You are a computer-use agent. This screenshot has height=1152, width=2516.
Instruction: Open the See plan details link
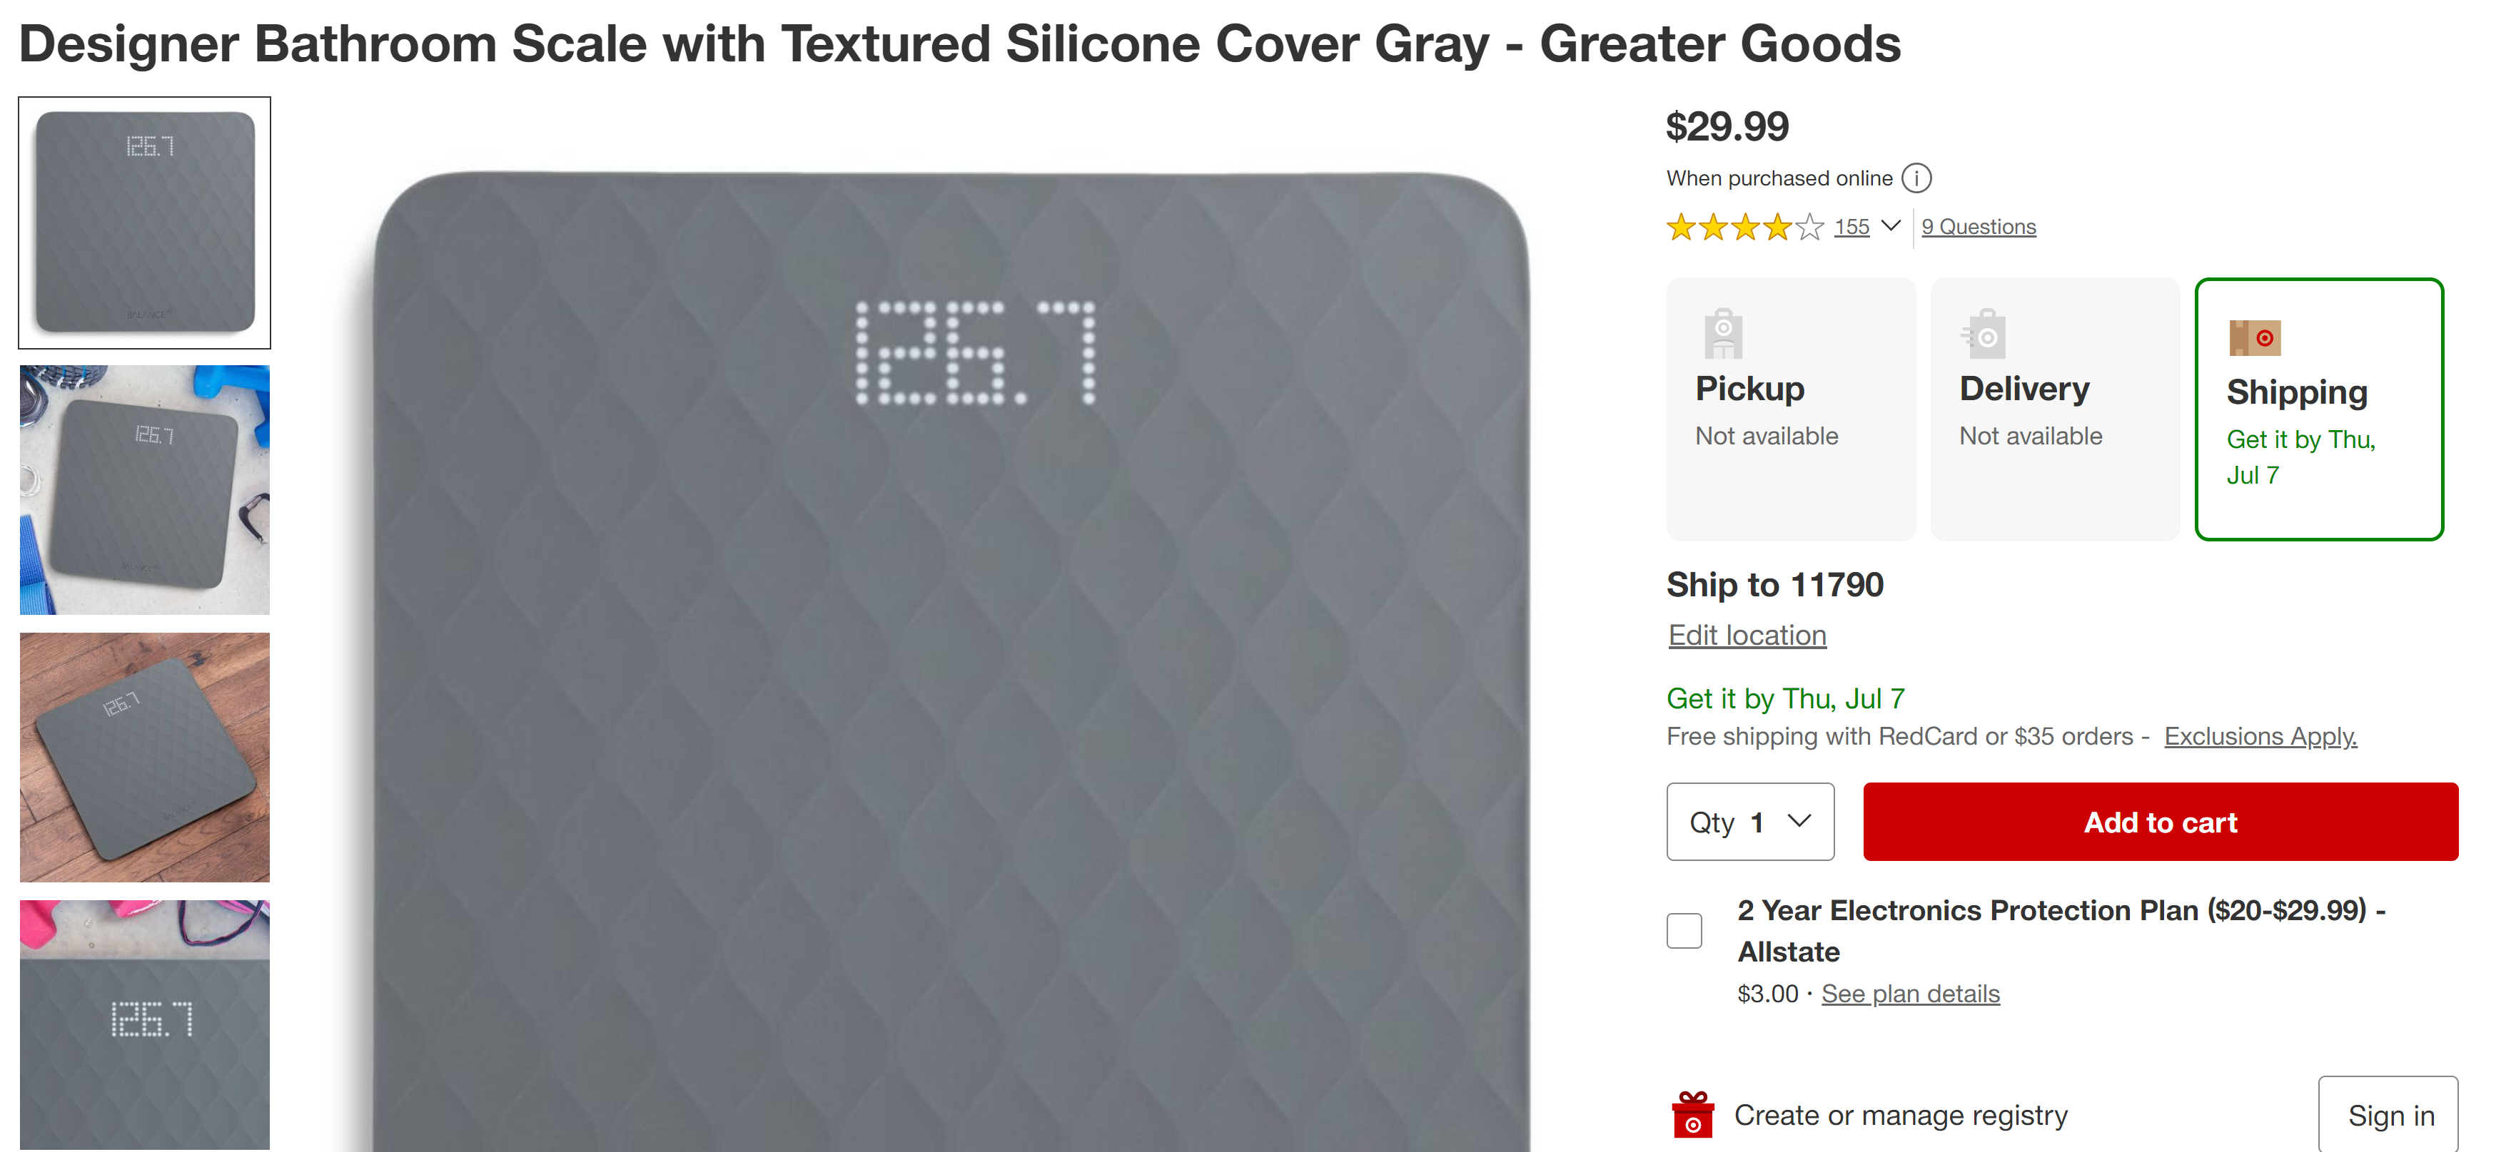[x=1909, y=994]
